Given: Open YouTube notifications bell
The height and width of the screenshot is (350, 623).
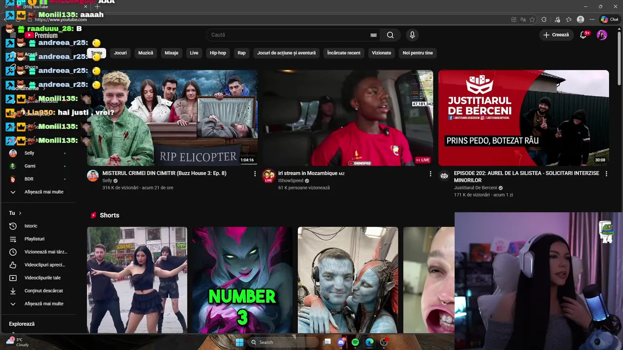Looking at the screenshot, I should point(584,35).
